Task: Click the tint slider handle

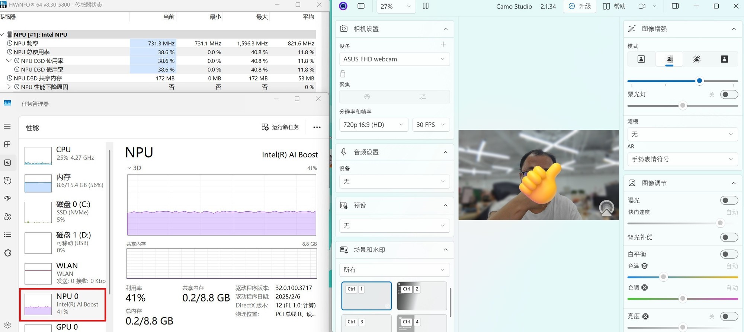Action: click(683, 299)
